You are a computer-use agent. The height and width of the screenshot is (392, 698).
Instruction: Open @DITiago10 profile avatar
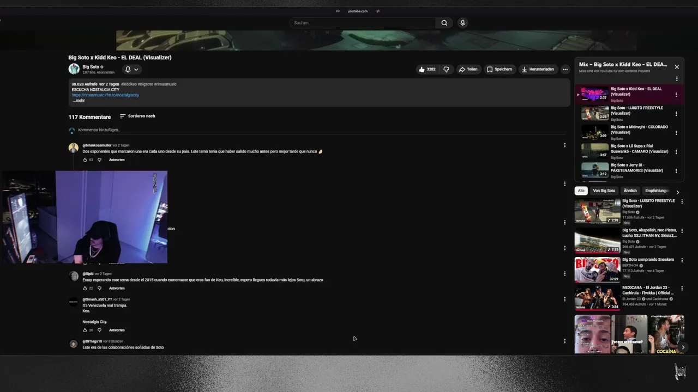(74, 344)
